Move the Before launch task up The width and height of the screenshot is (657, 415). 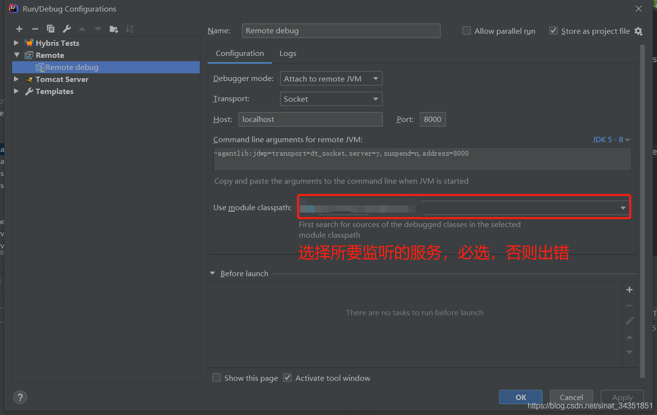pos(629,337)
